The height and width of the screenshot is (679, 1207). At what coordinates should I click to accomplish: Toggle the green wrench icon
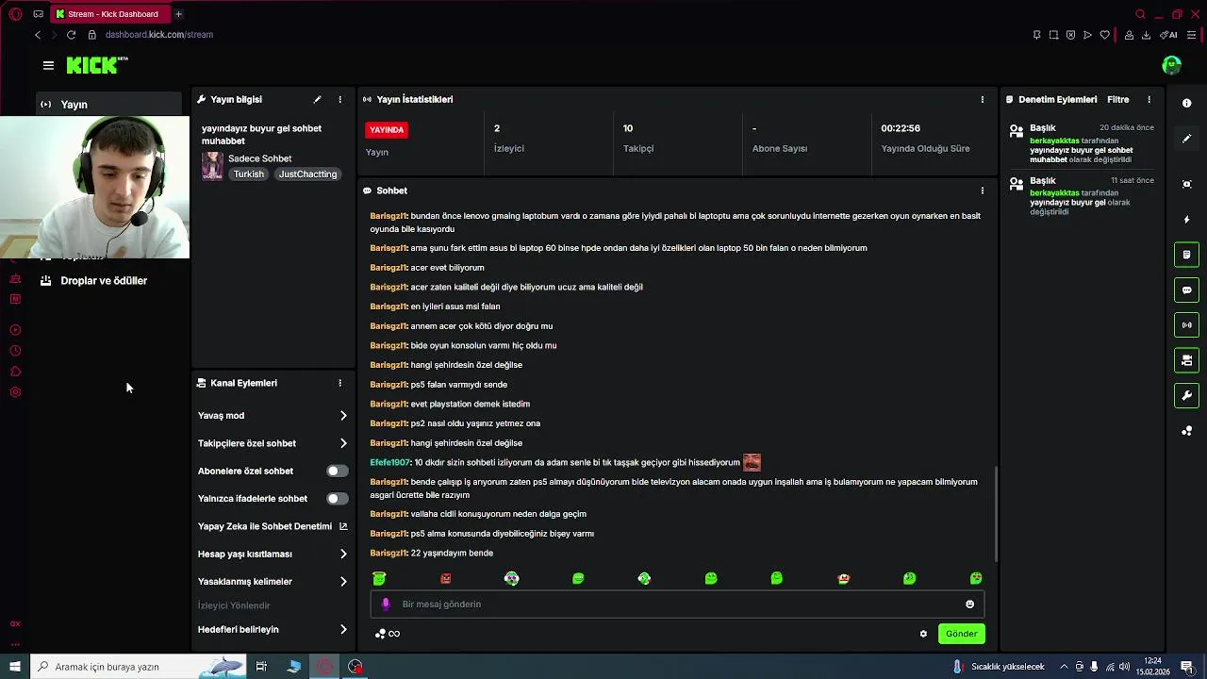pyautogui.click(x=1186, y=395)
